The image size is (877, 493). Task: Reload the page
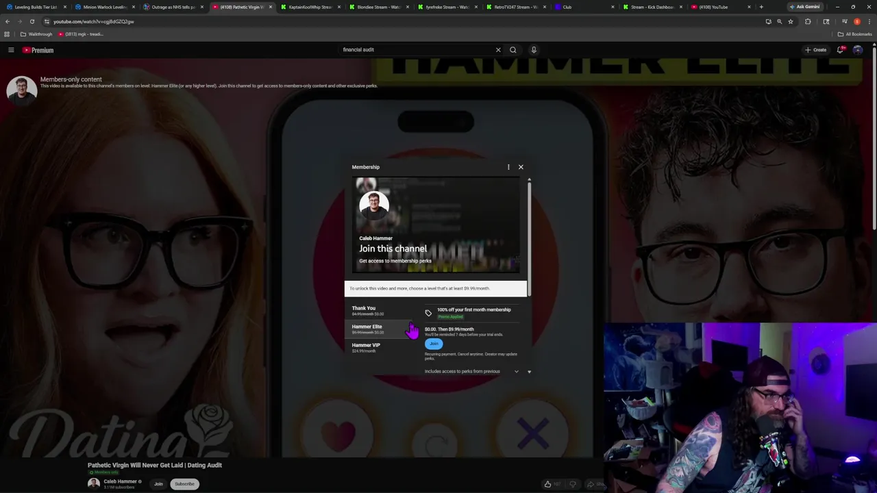[x=32, y=21]
